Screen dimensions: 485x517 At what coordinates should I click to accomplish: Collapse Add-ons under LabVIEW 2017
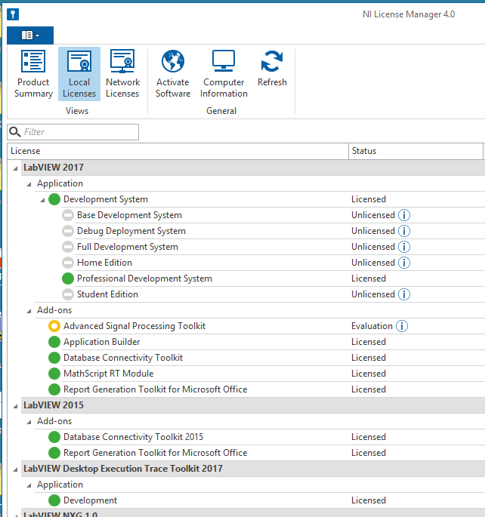pos(29,311)
